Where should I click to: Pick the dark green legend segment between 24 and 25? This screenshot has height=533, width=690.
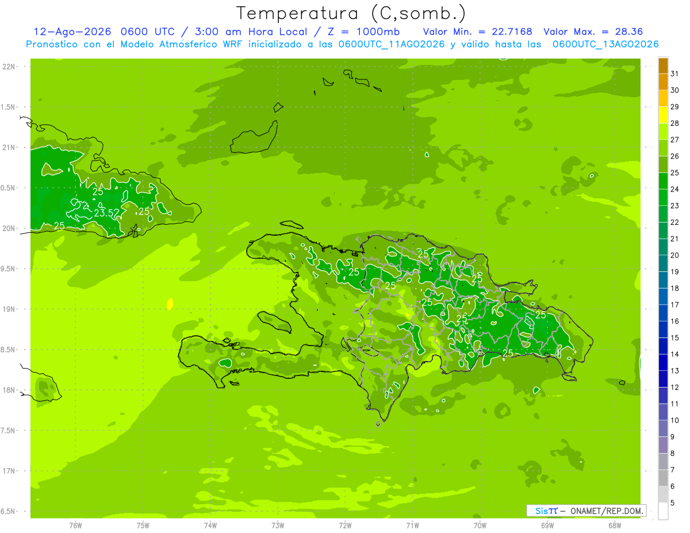pyautogui.click(x=663, y=181)
